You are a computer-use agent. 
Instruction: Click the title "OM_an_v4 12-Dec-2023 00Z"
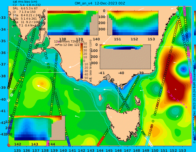pos(100,3)
